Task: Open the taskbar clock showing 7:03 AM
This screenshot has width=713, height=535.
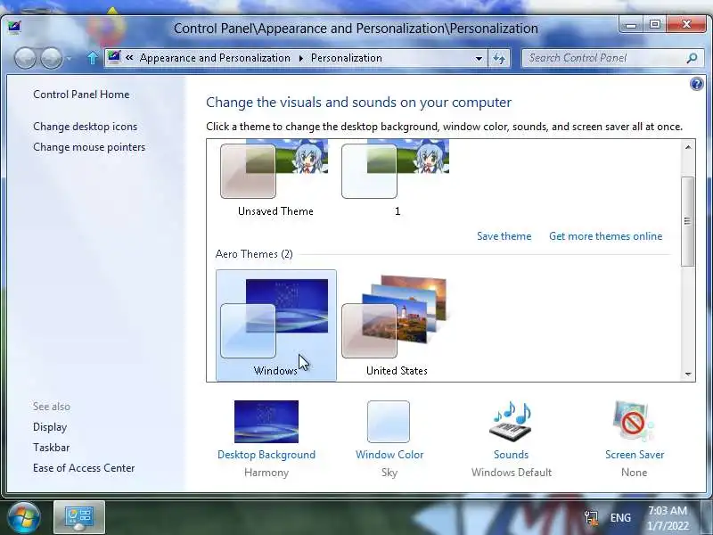Action: [668, 518]
